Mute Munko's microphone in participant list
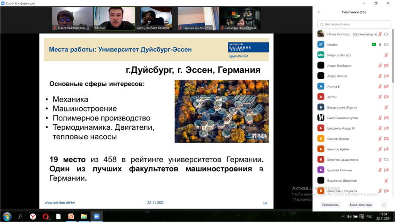Image resolution: width=395 pixels, height=222 pixels. tap(380, 45)
